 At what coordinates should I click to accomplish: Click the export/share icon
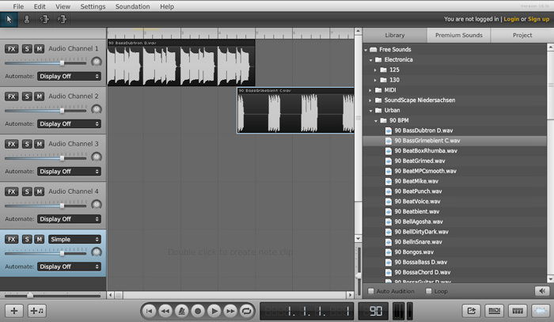(472, 311)
